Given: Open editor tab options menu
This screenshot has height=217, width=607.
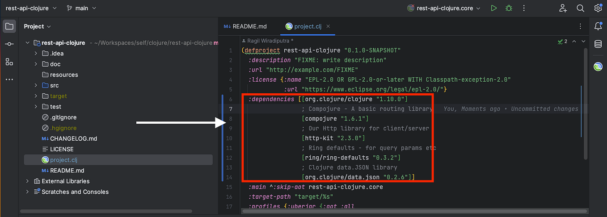Looking at the screenshot, I should pos(580,26).
